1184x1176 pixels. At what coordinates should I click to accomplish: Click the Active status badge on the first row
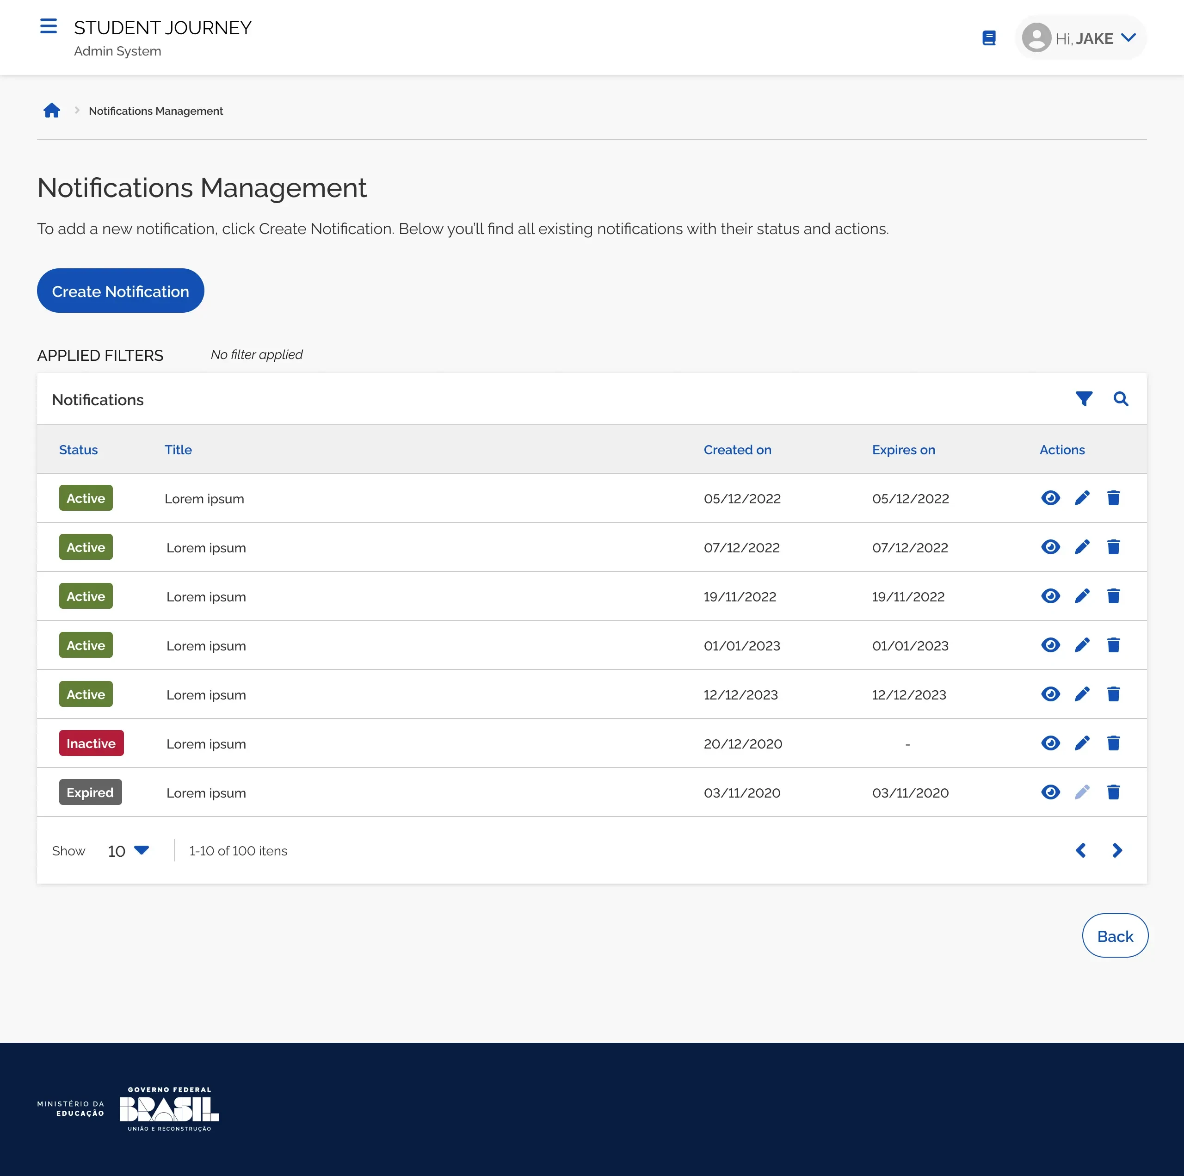[x=85, y=498]
